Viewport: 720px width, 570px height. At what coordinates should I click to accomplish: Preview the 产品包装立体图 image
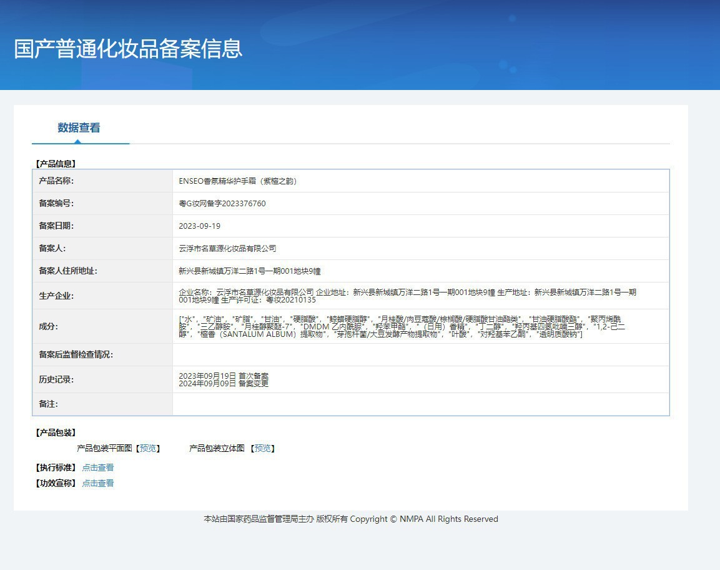coord(263,448)
